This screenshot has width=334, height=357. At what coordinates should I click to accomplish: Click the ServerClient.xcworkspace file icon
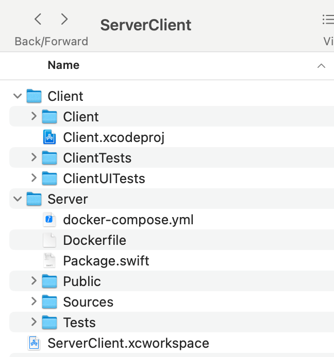click(34, 343)
